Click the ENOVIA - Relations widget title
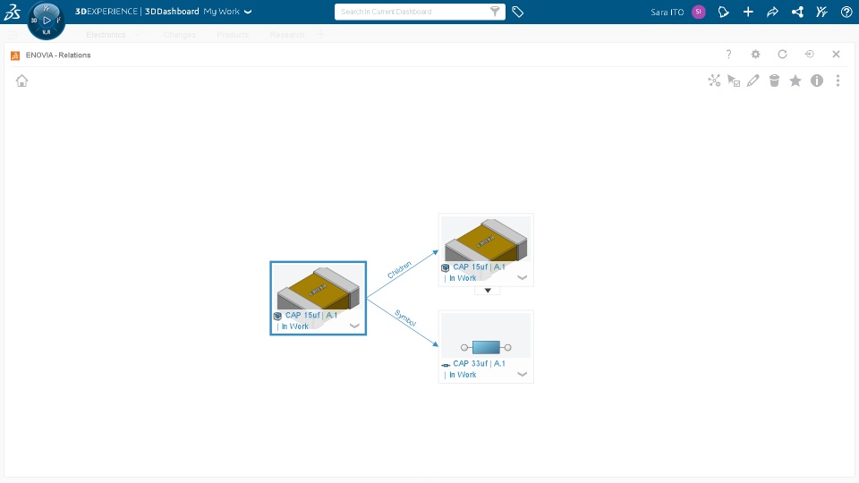The height and width of the screenshot is (483, 859). click(58, 55)
